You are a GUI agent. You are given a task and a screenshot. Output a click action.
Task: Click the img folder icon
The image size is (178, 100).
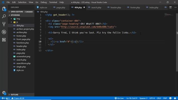point(14,19)
